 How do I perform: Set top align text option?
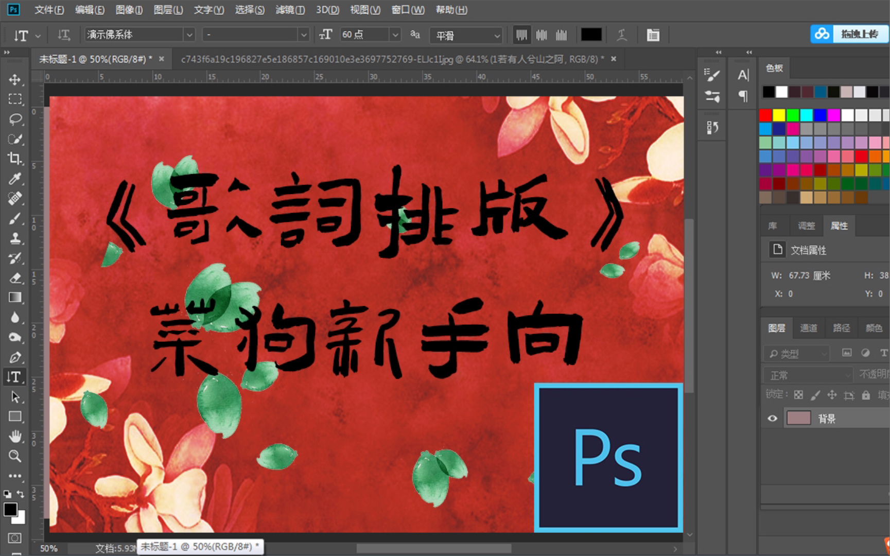pos(521,35)
